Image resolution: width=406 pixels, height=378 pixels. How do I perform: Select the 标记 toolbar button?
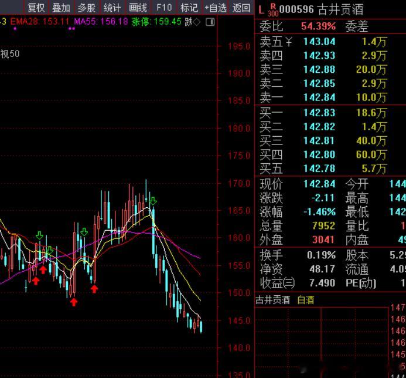click(x=189, y=8)
